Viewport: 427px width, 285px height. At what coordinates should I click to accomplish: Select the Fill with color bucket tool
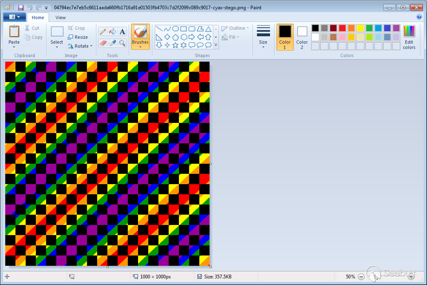pos(113,32)
